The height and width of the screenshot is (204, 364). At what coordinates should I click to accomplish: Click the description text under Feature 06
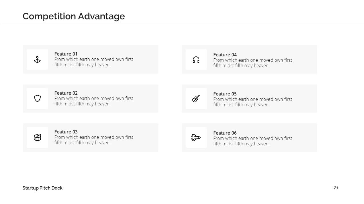coord(253,141)
